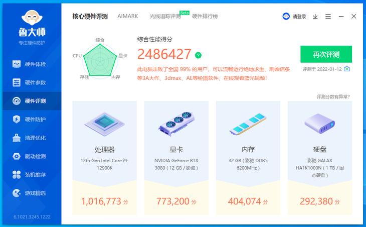Open 清理优化 sidebar item
Viewport: 366px width, 227px height.
click(32, 138)
